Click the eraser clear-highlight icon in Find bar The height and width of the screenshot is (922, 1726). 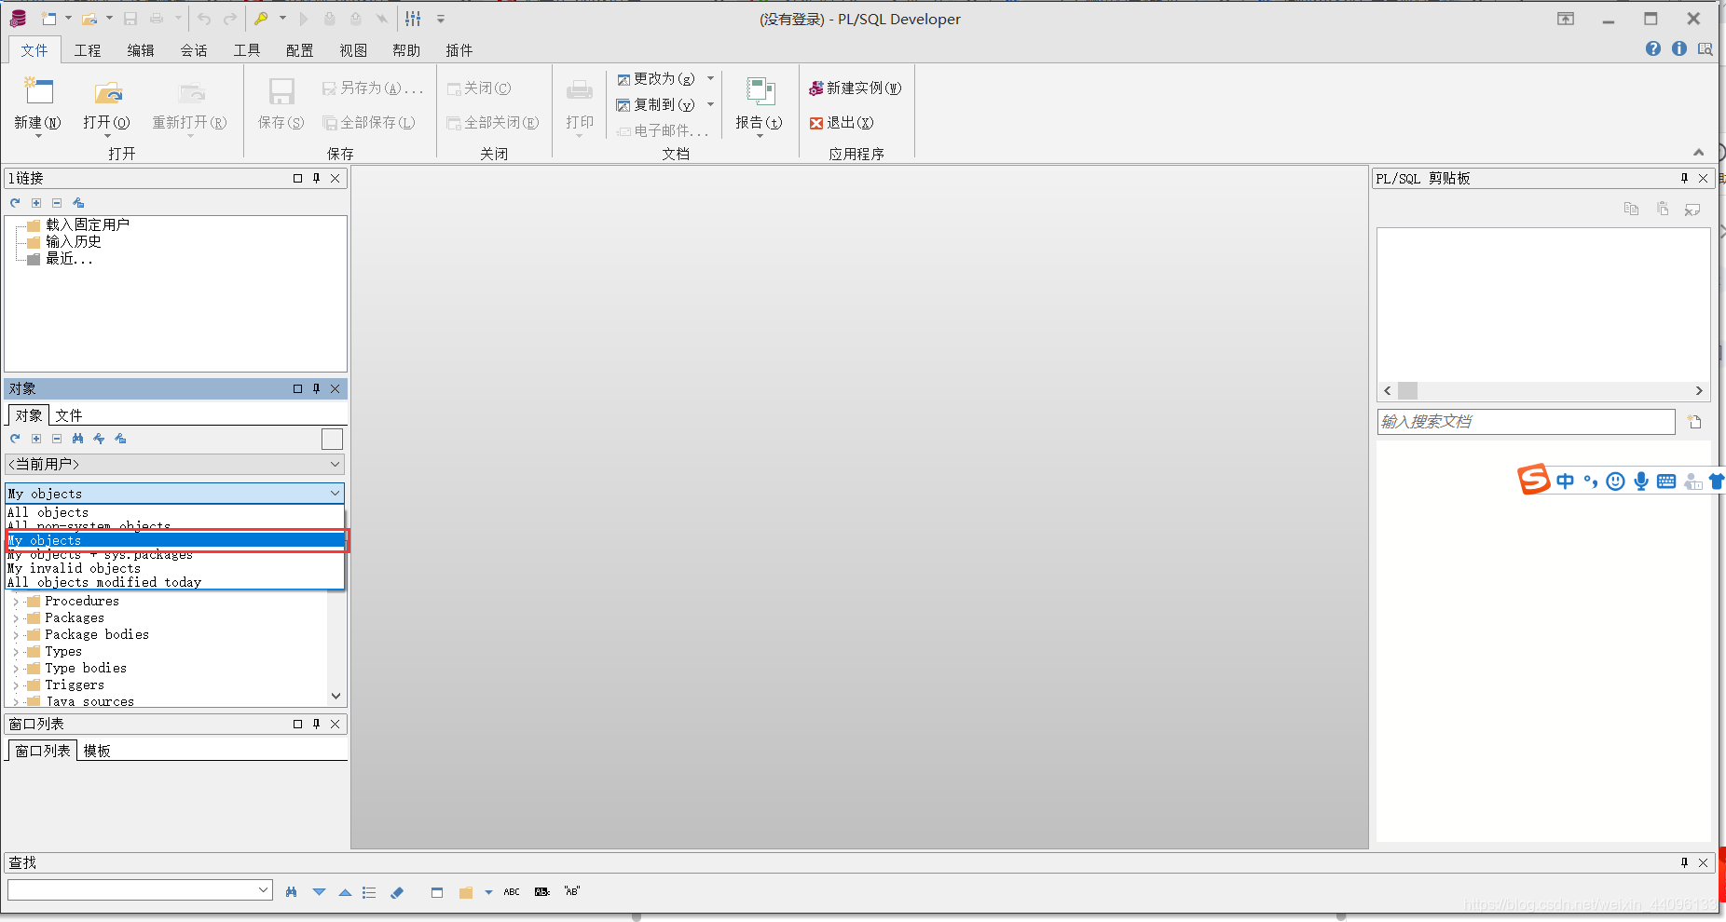pos(397,892)
